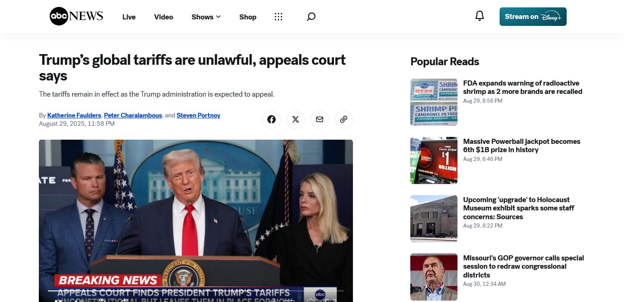The height and width of the screenshot is (302, 624).
Task: Click Stream on Disney+ button
Action: coord(533,17)
